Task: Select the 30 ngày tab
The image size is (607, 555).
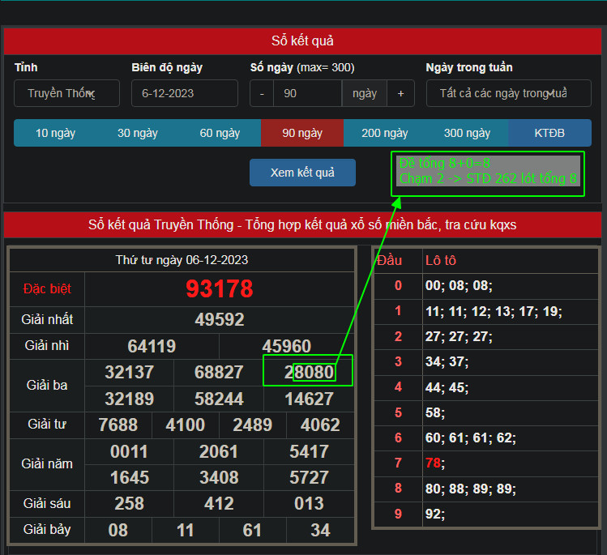Action: [137, 133]
